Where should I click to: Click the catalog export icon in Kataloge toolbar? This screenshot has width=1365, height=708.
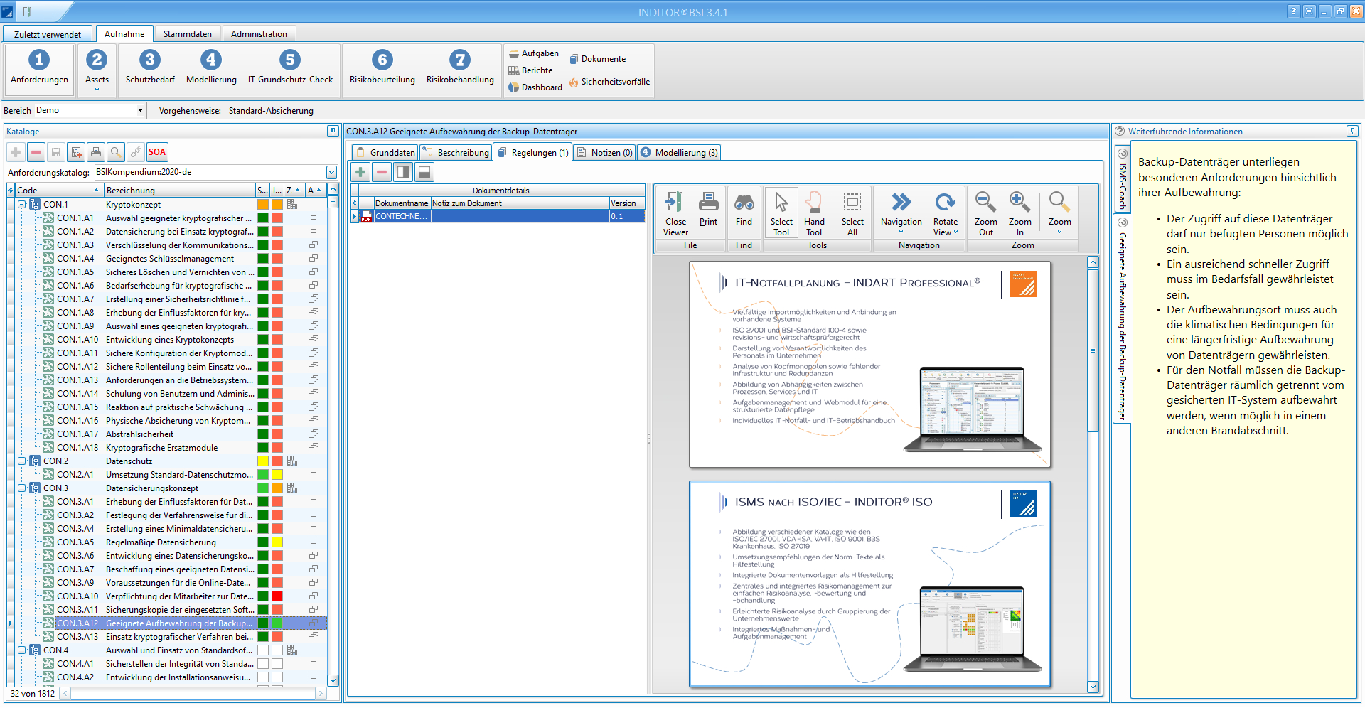point(76,152)
